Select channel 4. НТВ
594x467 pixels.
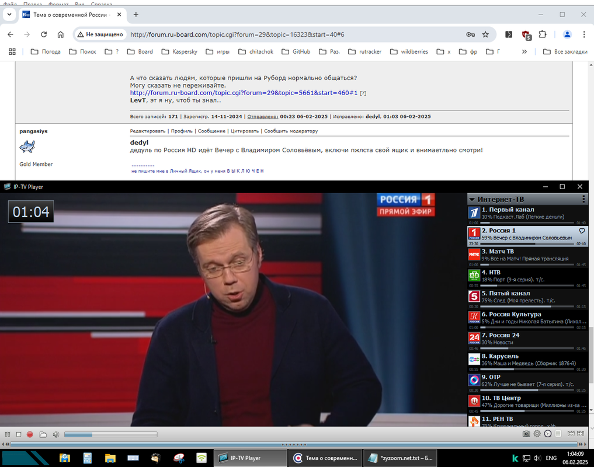[527, 278]
